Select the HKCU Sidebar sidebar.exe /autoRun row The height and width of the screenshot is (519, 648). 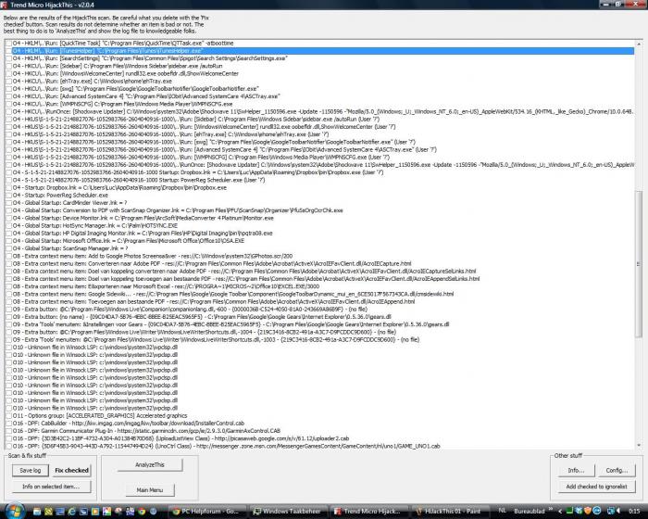coord(118,66)
